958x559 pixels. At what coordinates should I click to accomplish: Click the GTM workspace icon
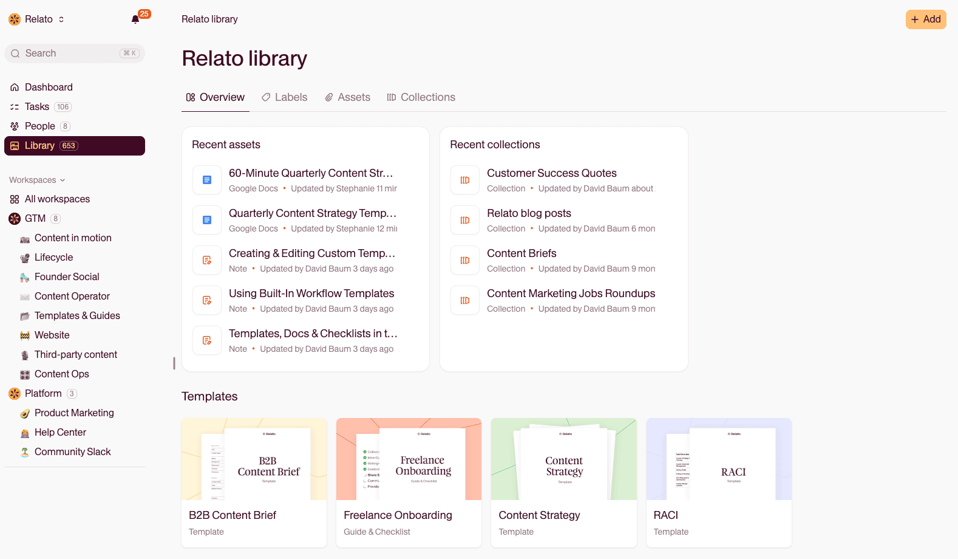point(15,219)
